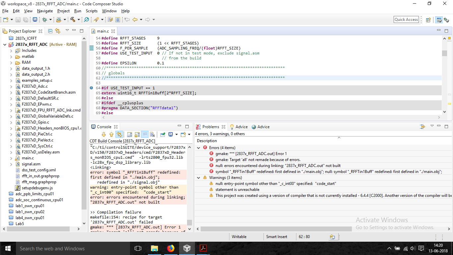The height and width of the screenshot is (255, 453).
Task: Click the Debug bug icon in toolbar
Action: [x=44, y=20]
